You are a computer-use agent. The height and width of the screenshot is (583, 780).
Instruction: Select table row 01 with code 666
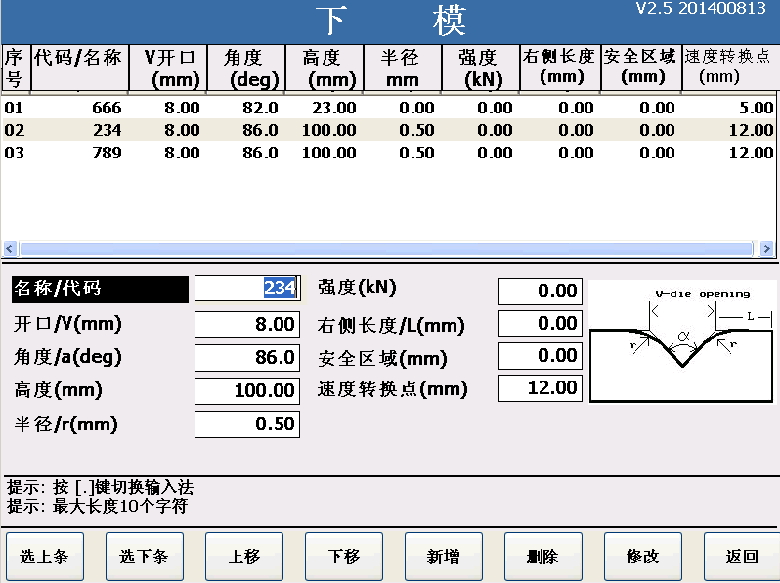tap(389, 108)
